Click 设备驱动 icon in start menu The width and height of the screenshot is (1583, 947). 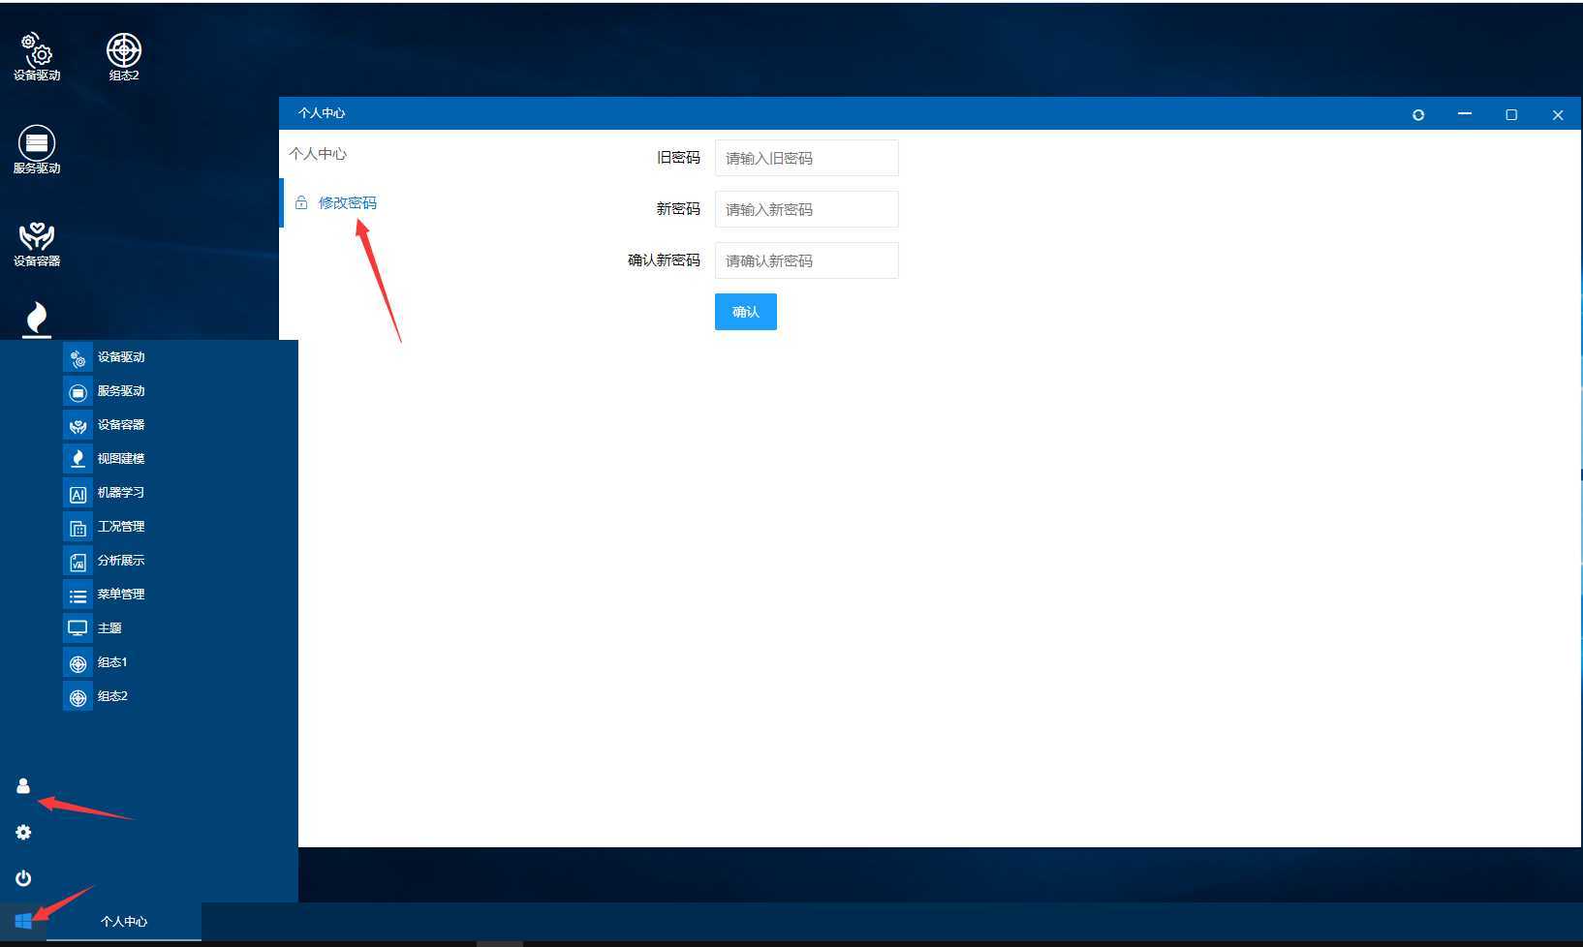78,357
